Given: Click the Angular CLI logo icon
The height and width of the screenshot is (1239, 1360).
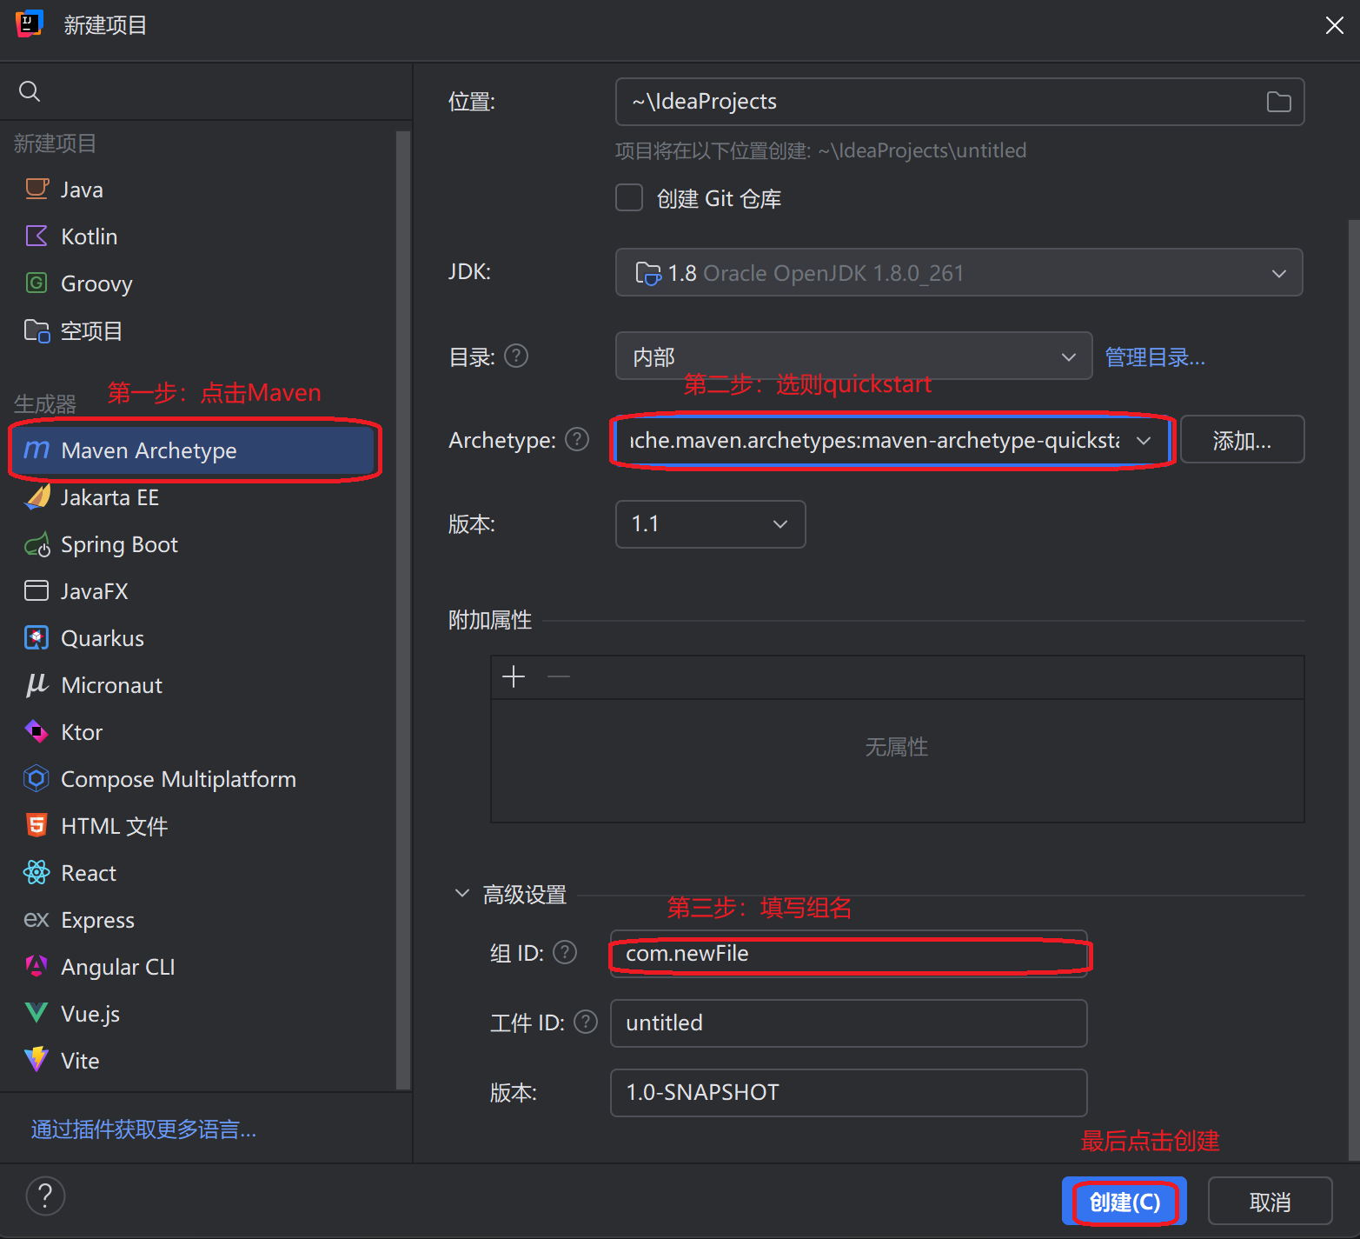Looking at the screenshot, I should 36,966.
